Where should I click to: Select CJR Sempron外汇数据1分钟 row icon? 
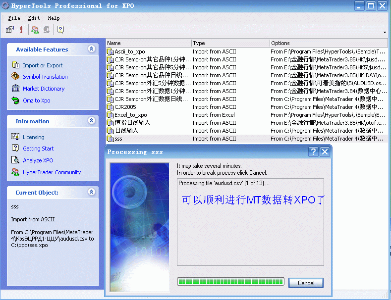110,91
